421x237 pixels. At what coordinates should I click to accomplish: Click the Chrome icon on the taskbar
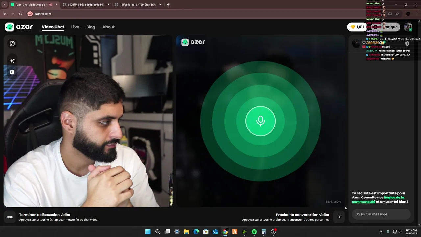click(x=225, y=232)
